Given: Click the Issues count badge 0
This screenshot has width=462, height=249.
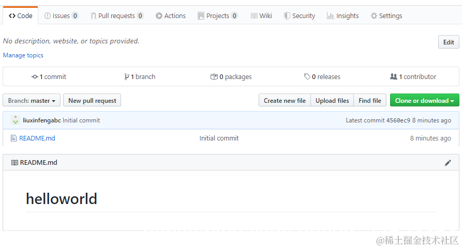Looking at the screenshot, I should click(75, 15).
